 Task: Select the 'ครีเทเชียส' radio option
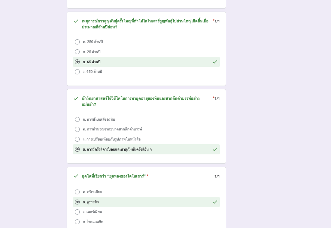click(78, 192)
